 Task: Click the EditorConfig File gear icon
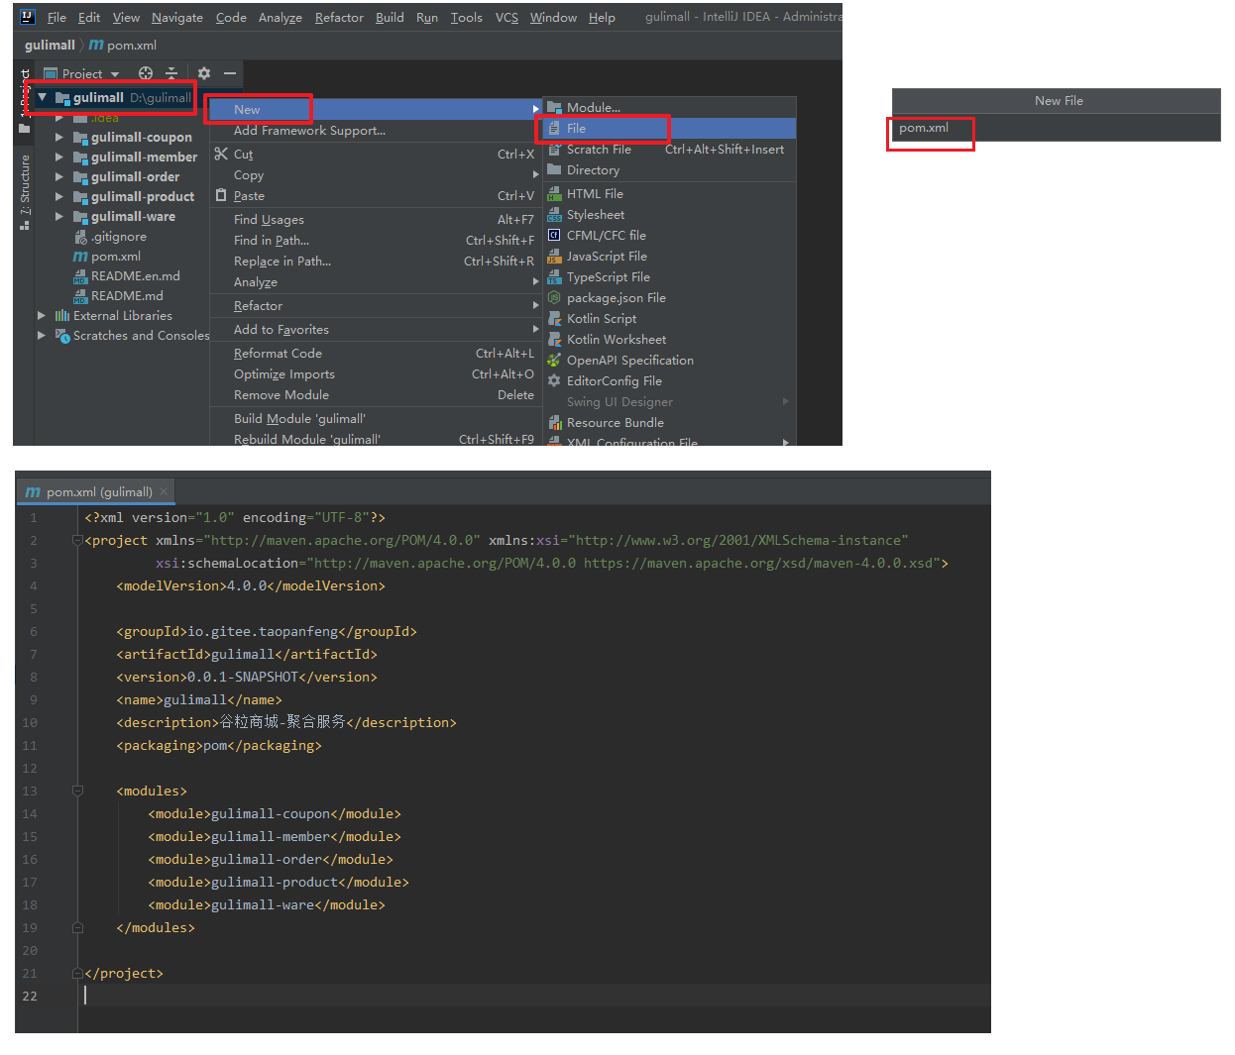tap(555, 381)
